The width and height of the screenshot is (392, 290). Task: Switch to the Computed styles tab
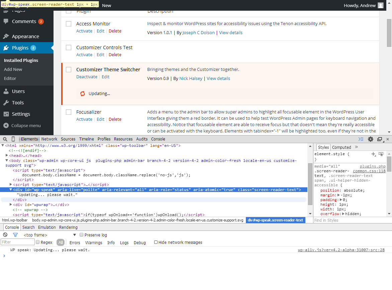[341, 147]
